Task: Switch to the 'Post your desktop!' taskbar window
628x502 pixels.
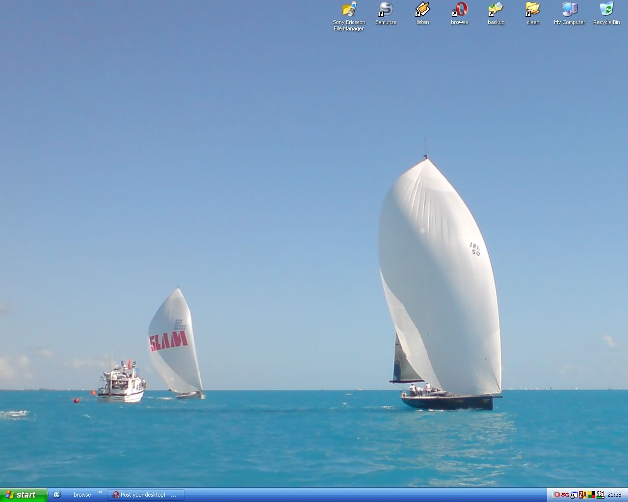Action: [146, 495]
